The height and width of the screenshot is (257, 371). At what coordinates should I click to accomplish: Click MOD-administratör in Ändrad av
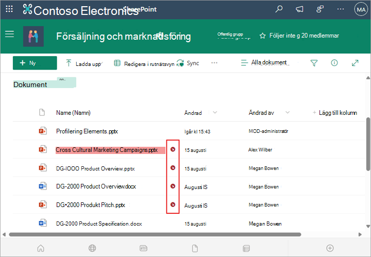click(x=268, y=131)
